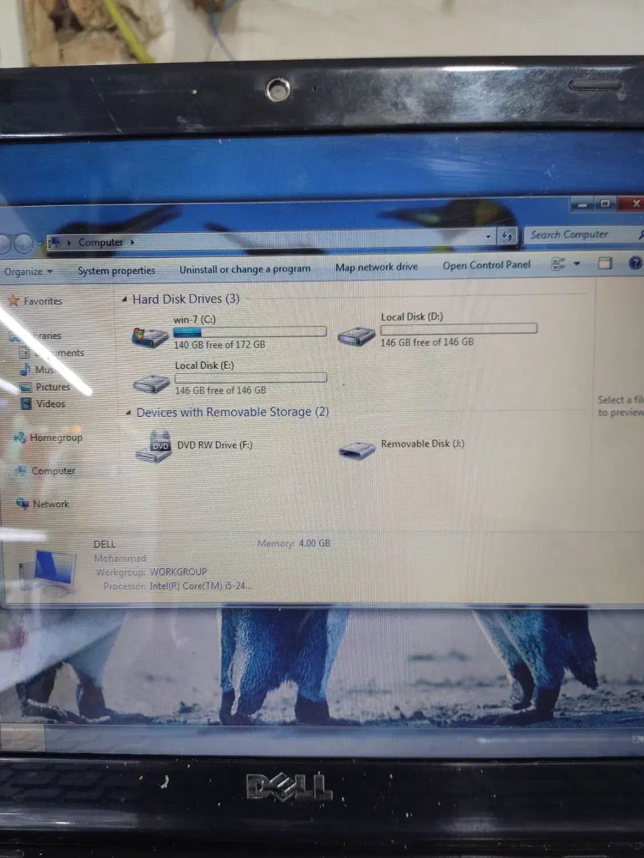This screenshot has height=858, width=644.
Task: Go forward with the navigation arrow
Action: click(x=23, y=244)
